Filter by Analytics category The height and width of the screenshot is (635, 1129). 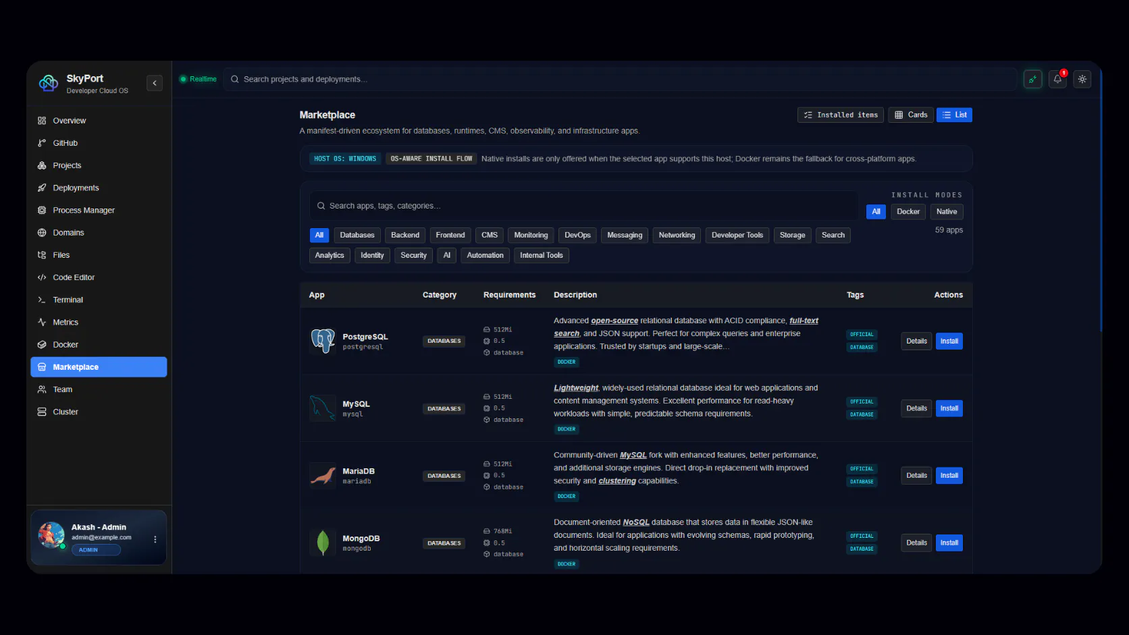330,255
